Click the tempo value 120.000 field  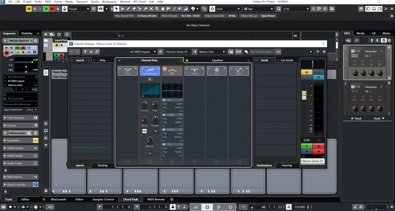click(300, 207)
